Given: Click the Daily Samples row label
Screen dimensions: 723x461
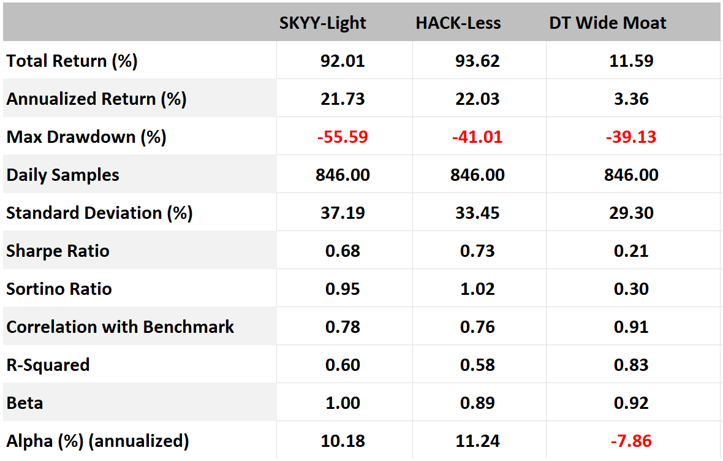Looking at the screenshot, I should (63, 175).
